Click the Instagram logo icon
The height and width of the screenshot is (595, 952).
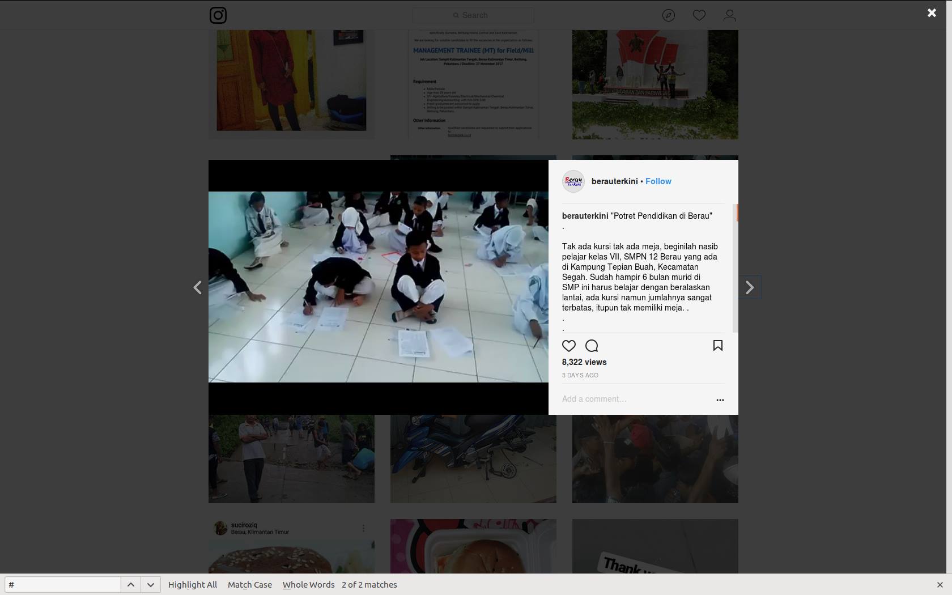(x=218, y=15)
